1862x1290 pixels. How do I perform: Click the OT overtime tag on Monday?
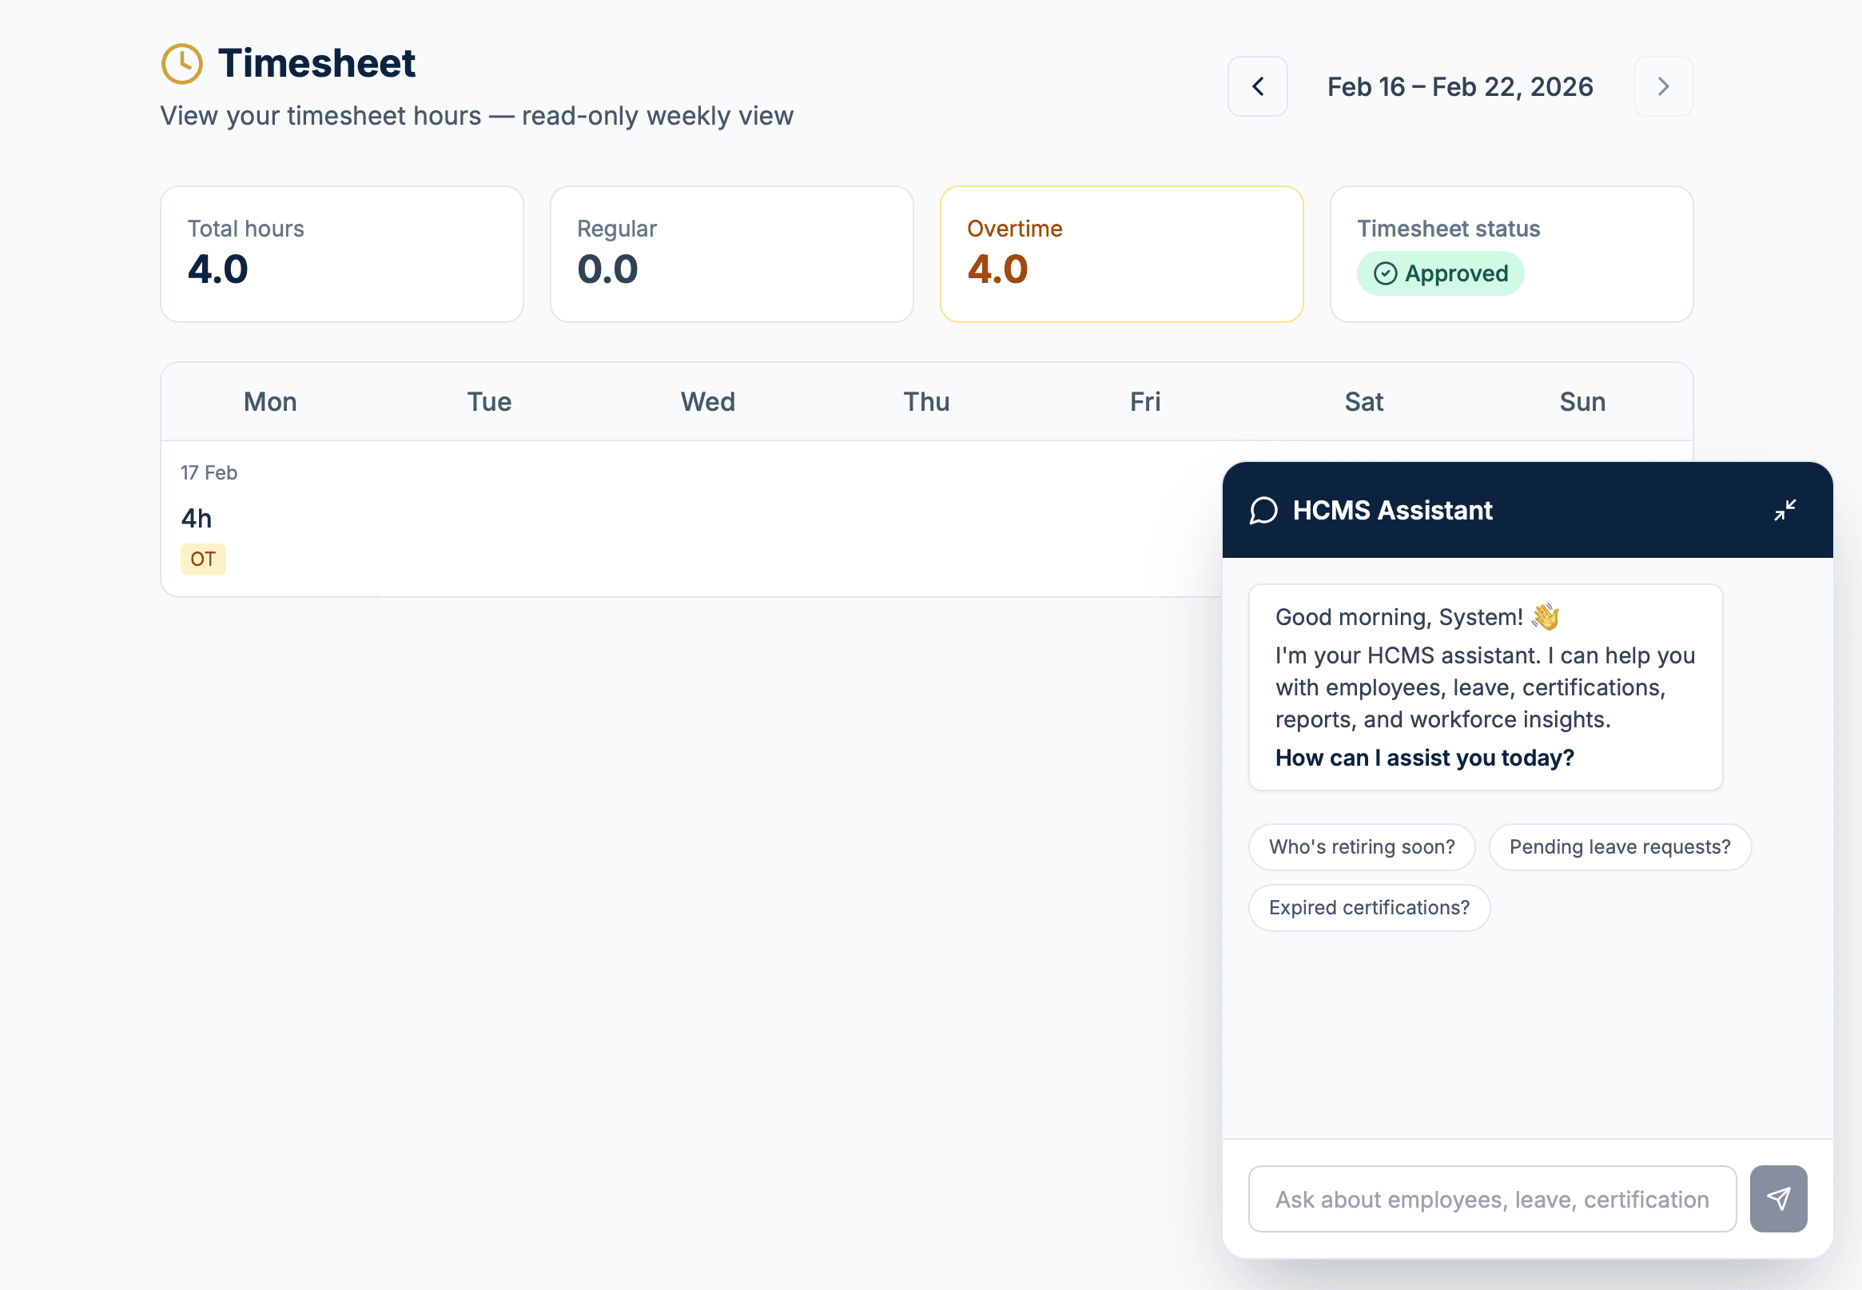tap(203, 559)
